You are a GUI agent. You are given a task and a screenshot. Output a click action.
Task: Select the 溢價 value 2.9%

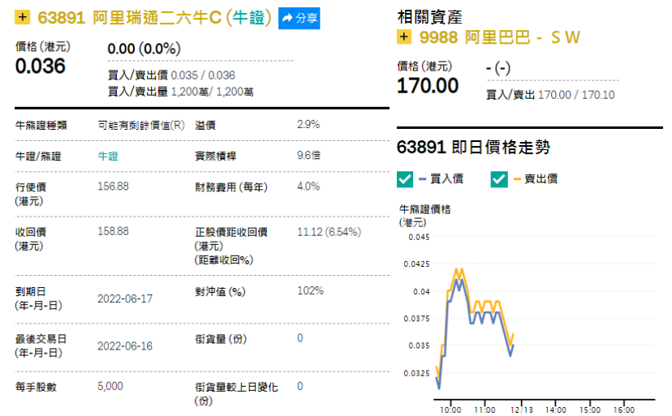click(x=308, y=125)
